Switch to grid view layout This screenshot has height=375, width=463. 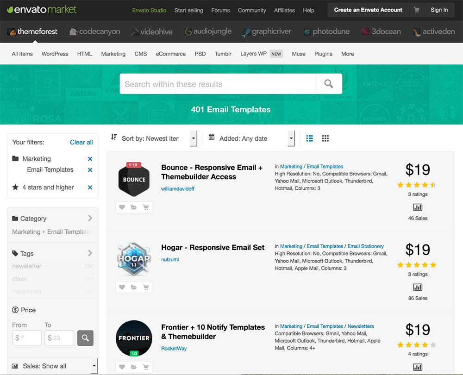pos(325,138)
